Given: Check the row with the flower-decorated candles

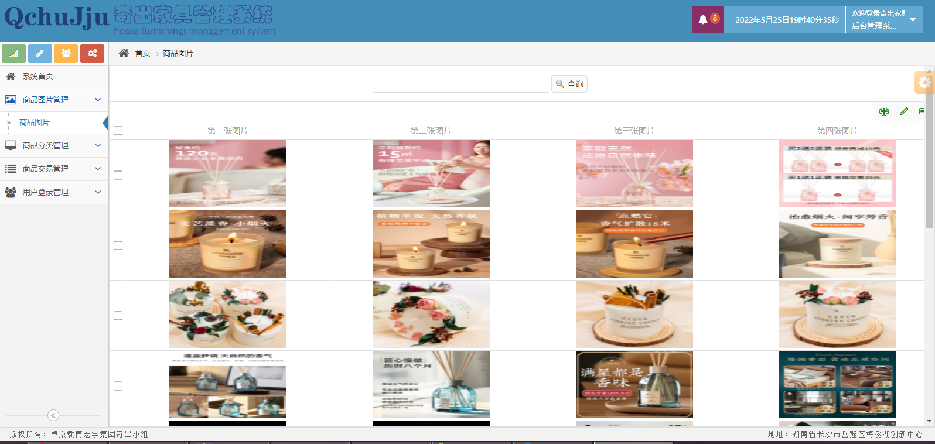Looking at the screenshot, I should 118,316.
